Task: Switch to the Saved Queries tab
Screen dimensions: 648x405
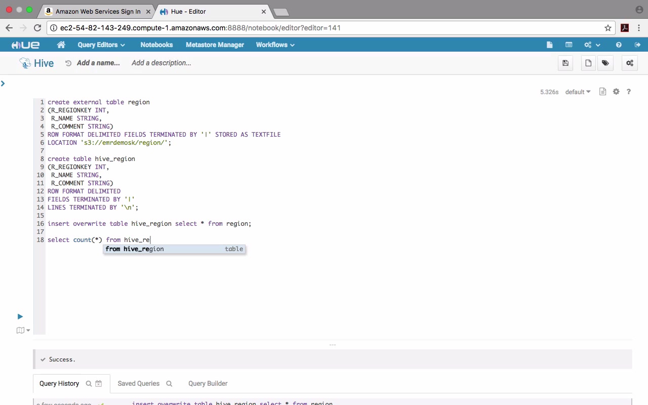Action: coord(138,384)
